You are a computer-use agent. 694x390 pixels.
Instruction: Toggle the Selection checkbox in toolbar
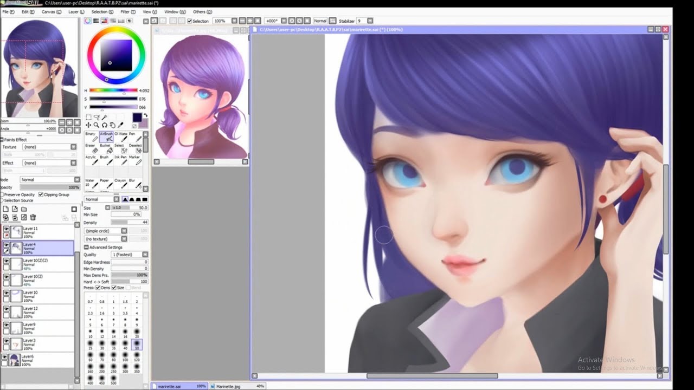[190, 21]
